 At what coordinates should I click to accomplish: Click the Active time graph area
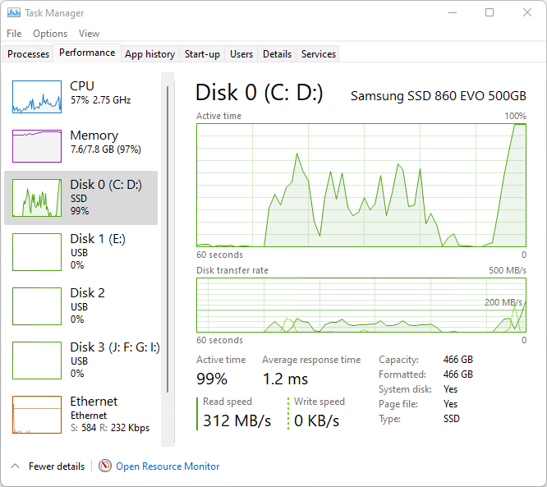[361, 185]
